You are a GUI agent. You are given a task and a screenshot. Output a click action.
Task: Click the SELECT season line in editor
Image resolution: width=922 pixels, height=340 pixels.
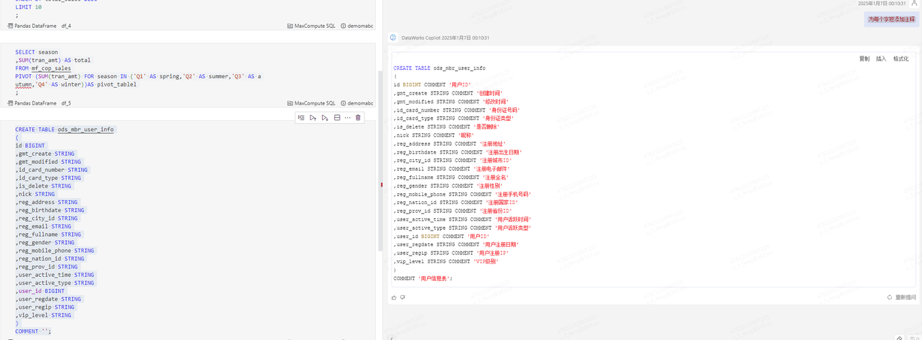coord(37,52)
